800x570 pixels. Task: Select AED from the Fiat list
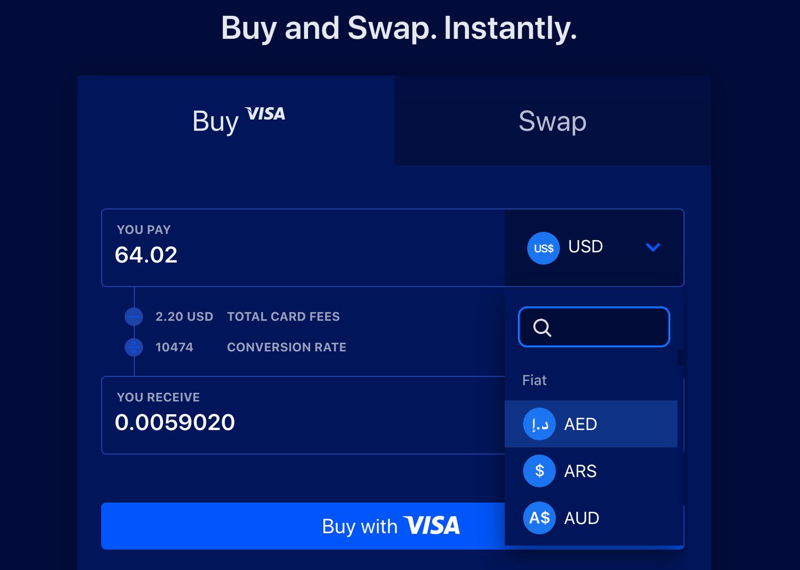click(x=591, y=424)
